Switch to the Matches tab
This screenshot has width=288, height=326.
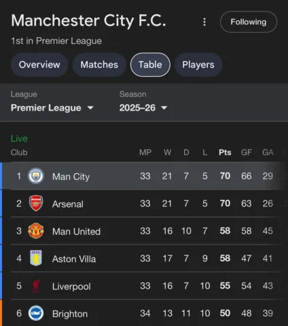tap(99, 65)
